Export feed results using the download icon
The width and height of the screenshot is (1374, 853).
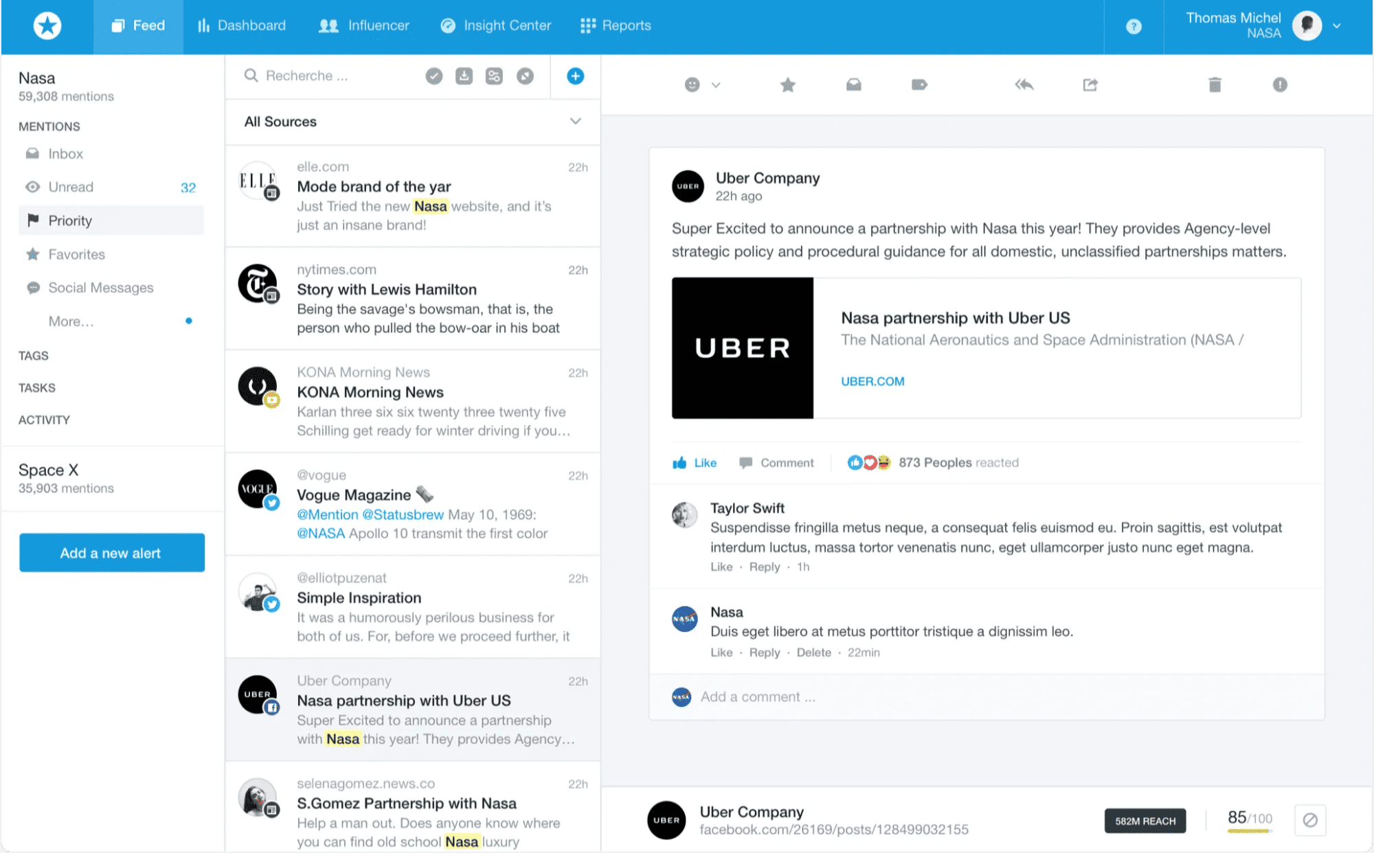(x=464, y=76)
